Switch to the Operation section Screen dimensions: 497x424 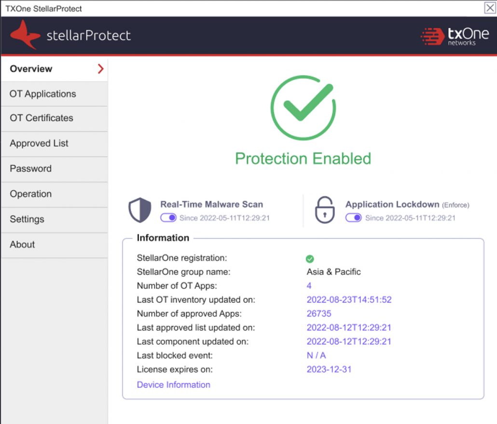(30, 194)
